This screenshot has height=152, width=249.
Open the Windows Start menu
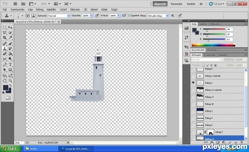(11, 149)
